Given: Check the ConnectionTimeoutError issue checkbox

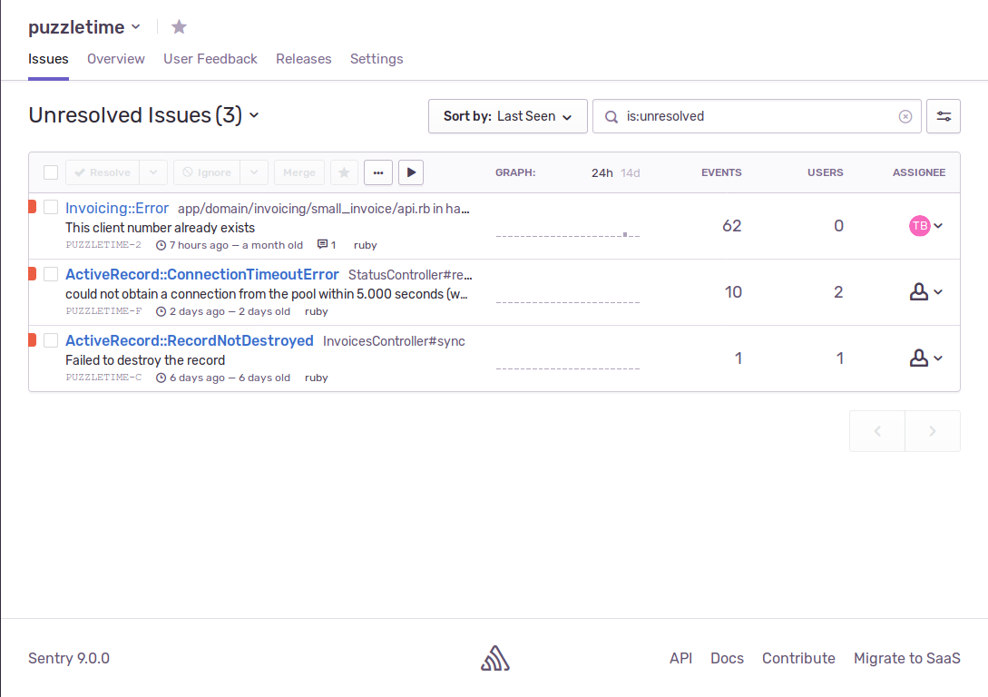Looking at the screenshot, I should click(51, 273).
